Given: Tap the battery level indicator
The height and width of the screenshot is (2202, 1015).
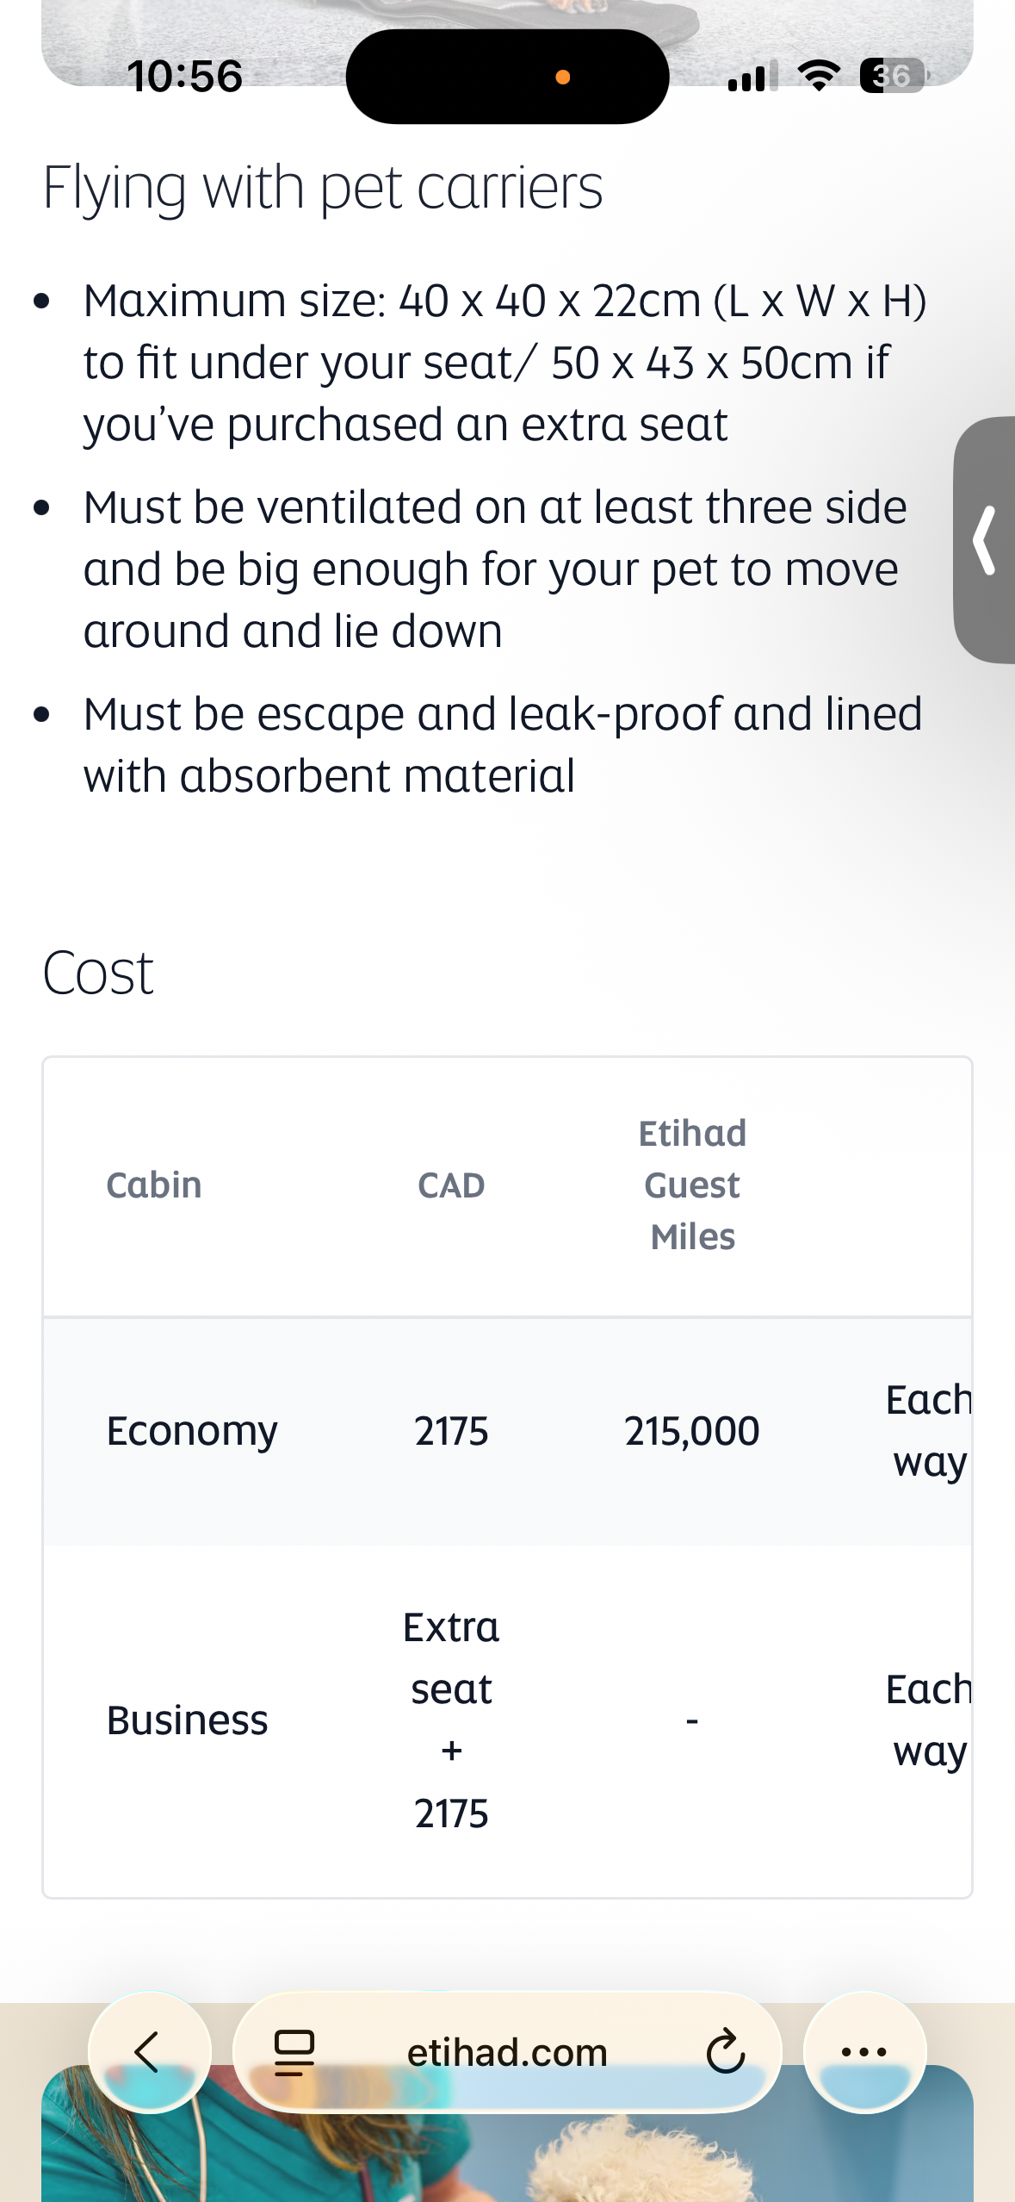Looking at the screenshot, I should (x=893, y=76).
